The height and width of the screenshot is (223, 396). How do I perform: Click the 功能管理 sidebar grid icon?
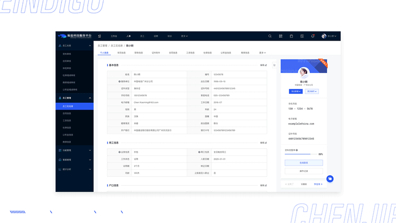60,150
